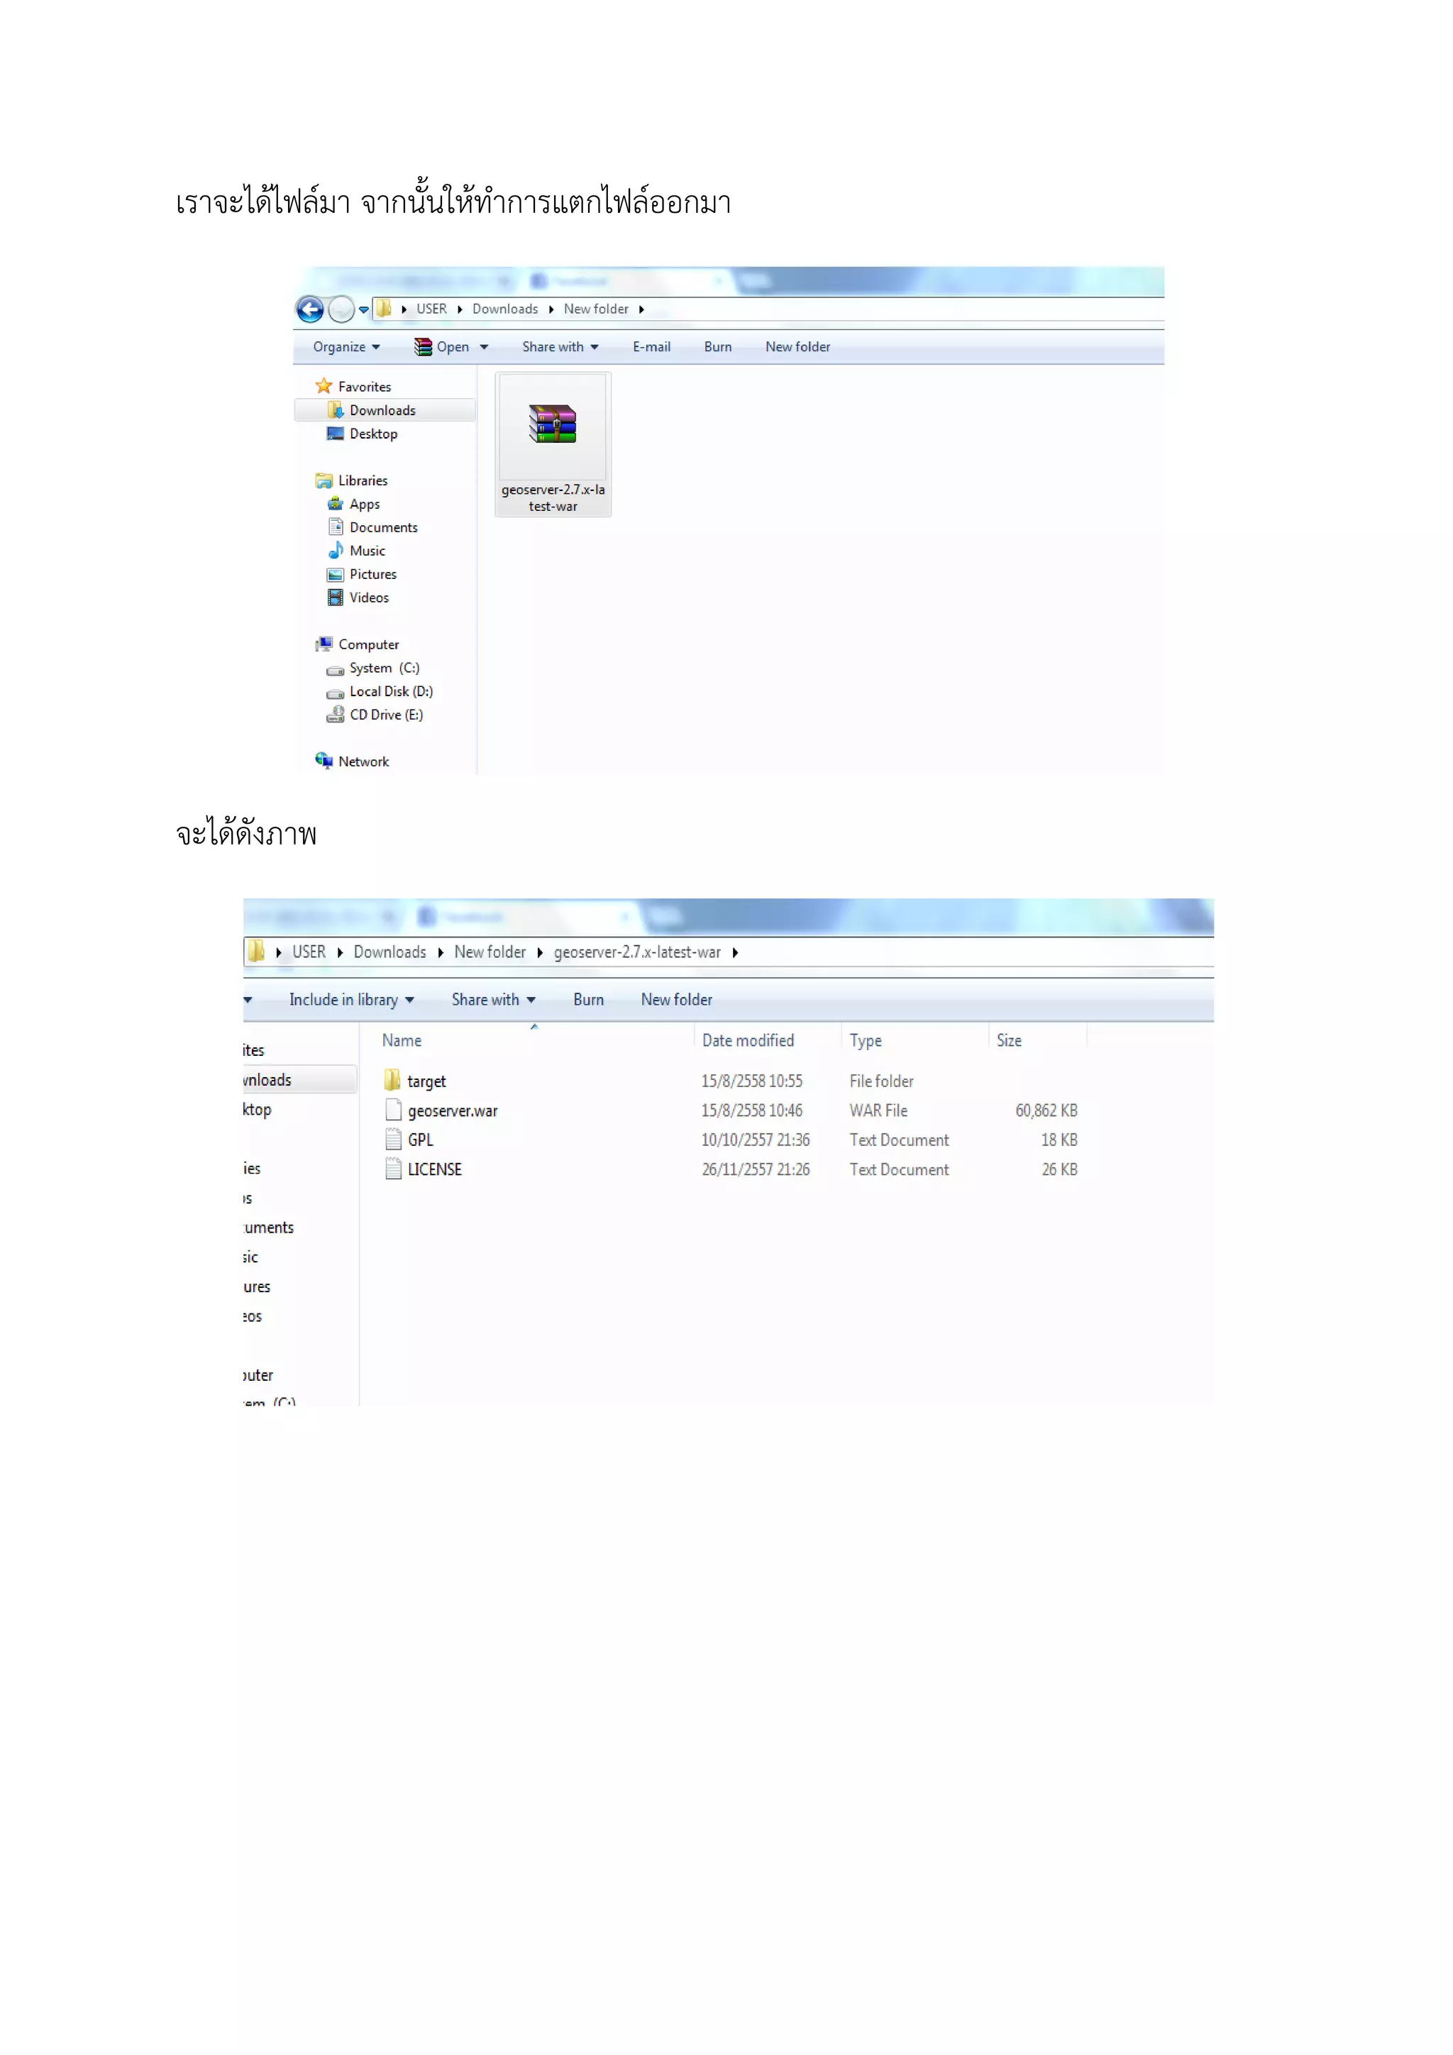Click New folder button in upper toolbar
Screen dimensions: 1453x2055
pos(797,347)
